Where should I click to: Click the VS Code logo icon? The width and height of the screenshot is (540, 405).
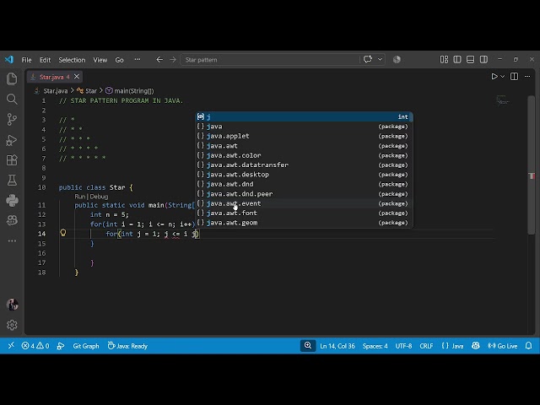[x=9, y=60]
